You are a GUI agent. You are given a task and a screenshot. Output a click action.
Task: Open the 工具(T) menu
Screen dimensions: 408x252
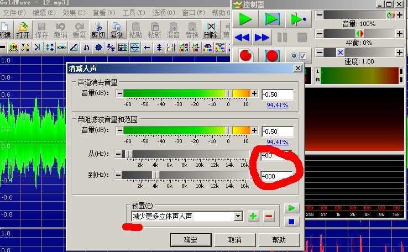click(134, 13)
